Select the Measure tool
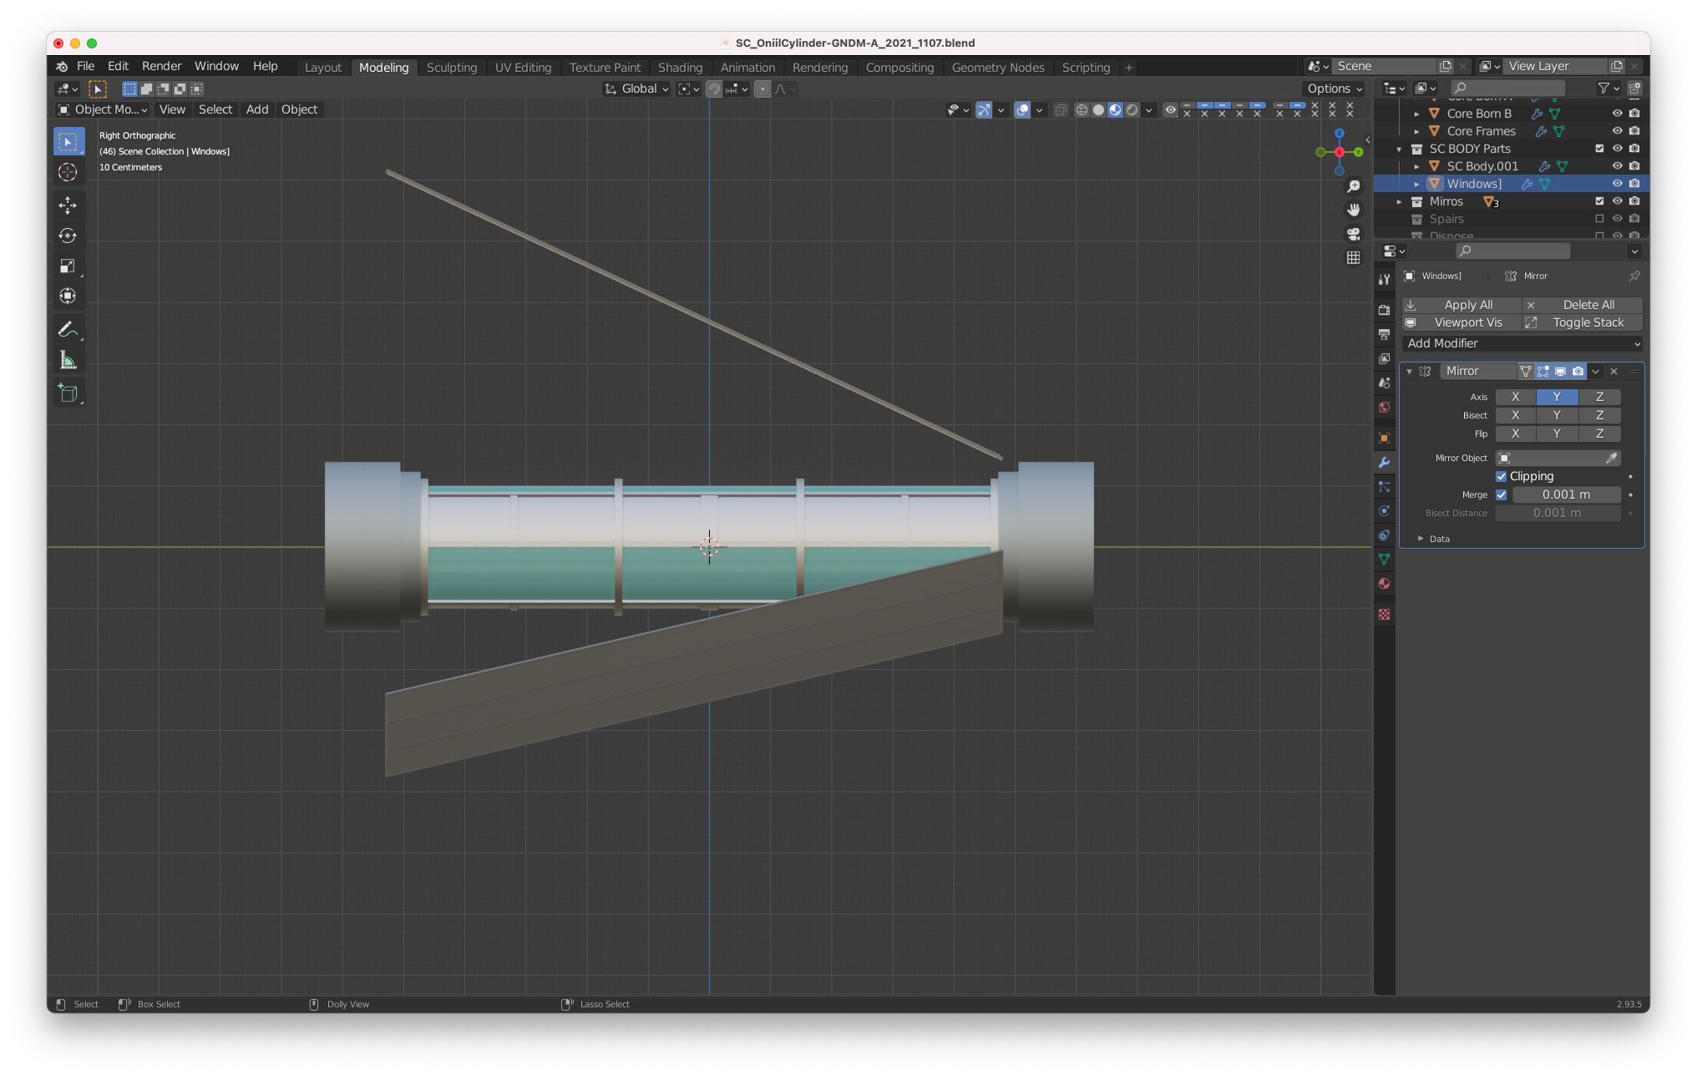The image size is (1697, 1075). coord(68,360)
